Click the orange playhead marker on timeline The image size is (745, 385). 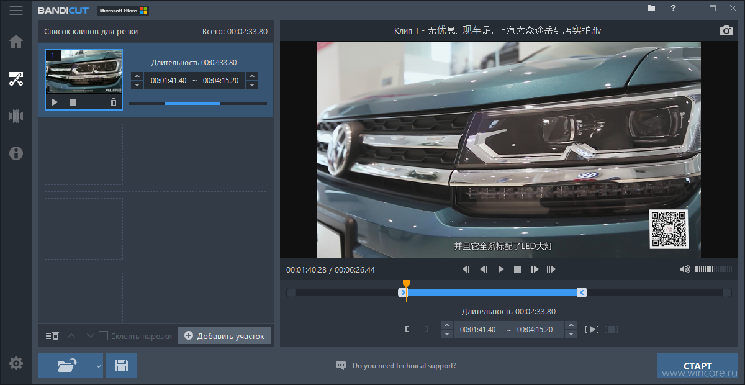tap(406, 284)
